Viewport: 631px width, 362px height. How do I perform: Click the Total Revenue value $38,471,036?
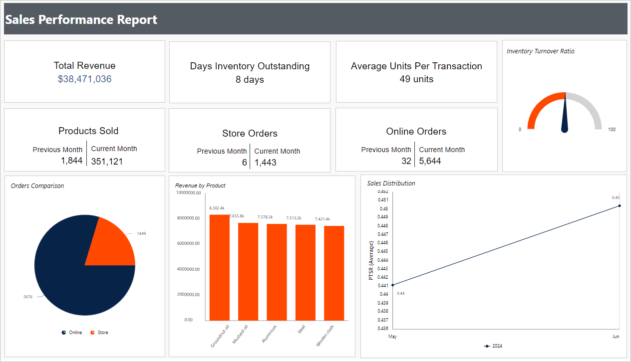[x=85, y=79]
